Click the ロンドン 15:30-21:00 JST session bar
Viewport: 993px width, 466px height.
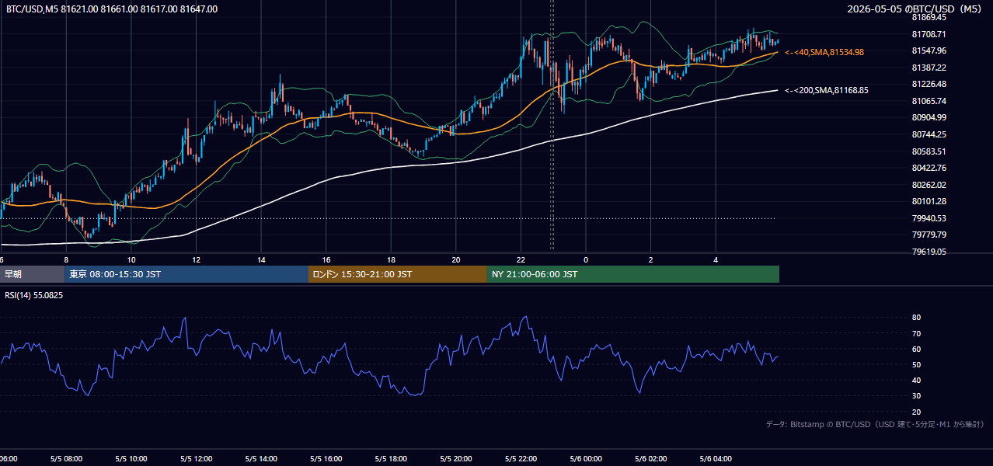[x=398, y=274]
